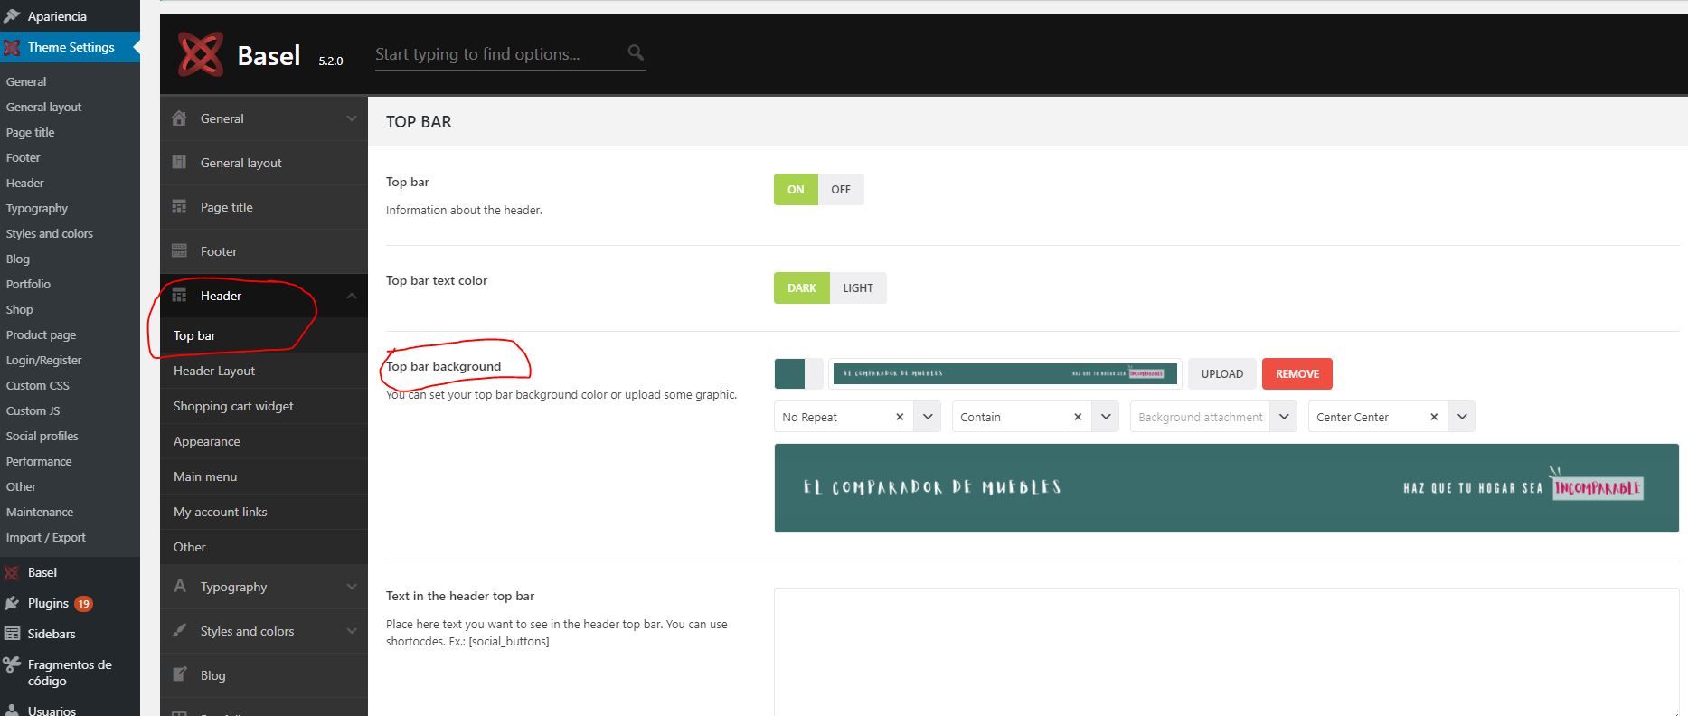Open Performance in WP sidebar
The height and width of the screenshot is (716, 1688).
tap(39, 461)
